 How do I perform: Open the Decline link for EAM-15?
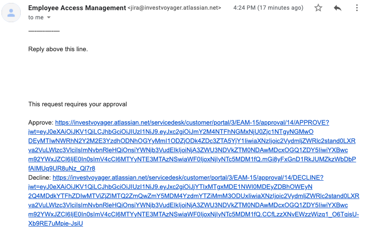coord(194,200)
